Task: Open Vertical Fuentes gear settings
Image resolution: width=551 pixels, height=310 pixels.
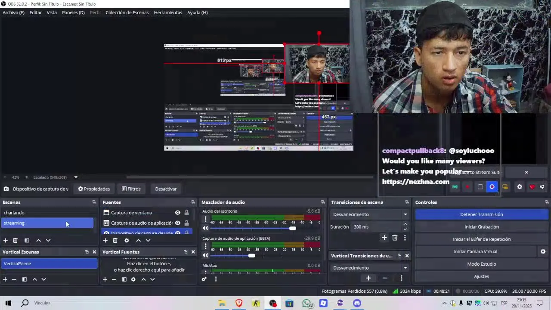Action: tap(133, 279)
